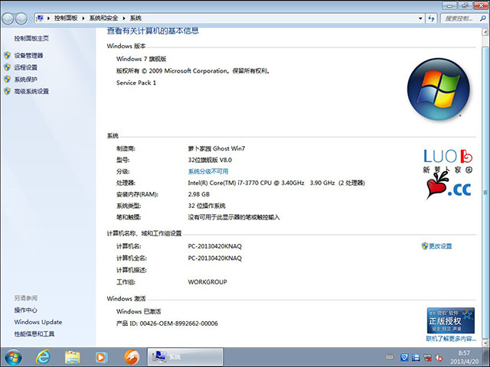Click the product ID 00426-OEM-8992662-00006

178,323
